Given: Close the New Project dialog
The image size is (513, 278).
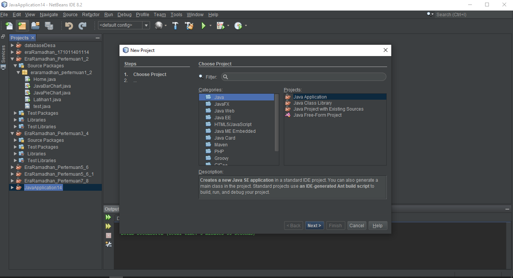Looking at the screenshot, I should tap(385, 50).
